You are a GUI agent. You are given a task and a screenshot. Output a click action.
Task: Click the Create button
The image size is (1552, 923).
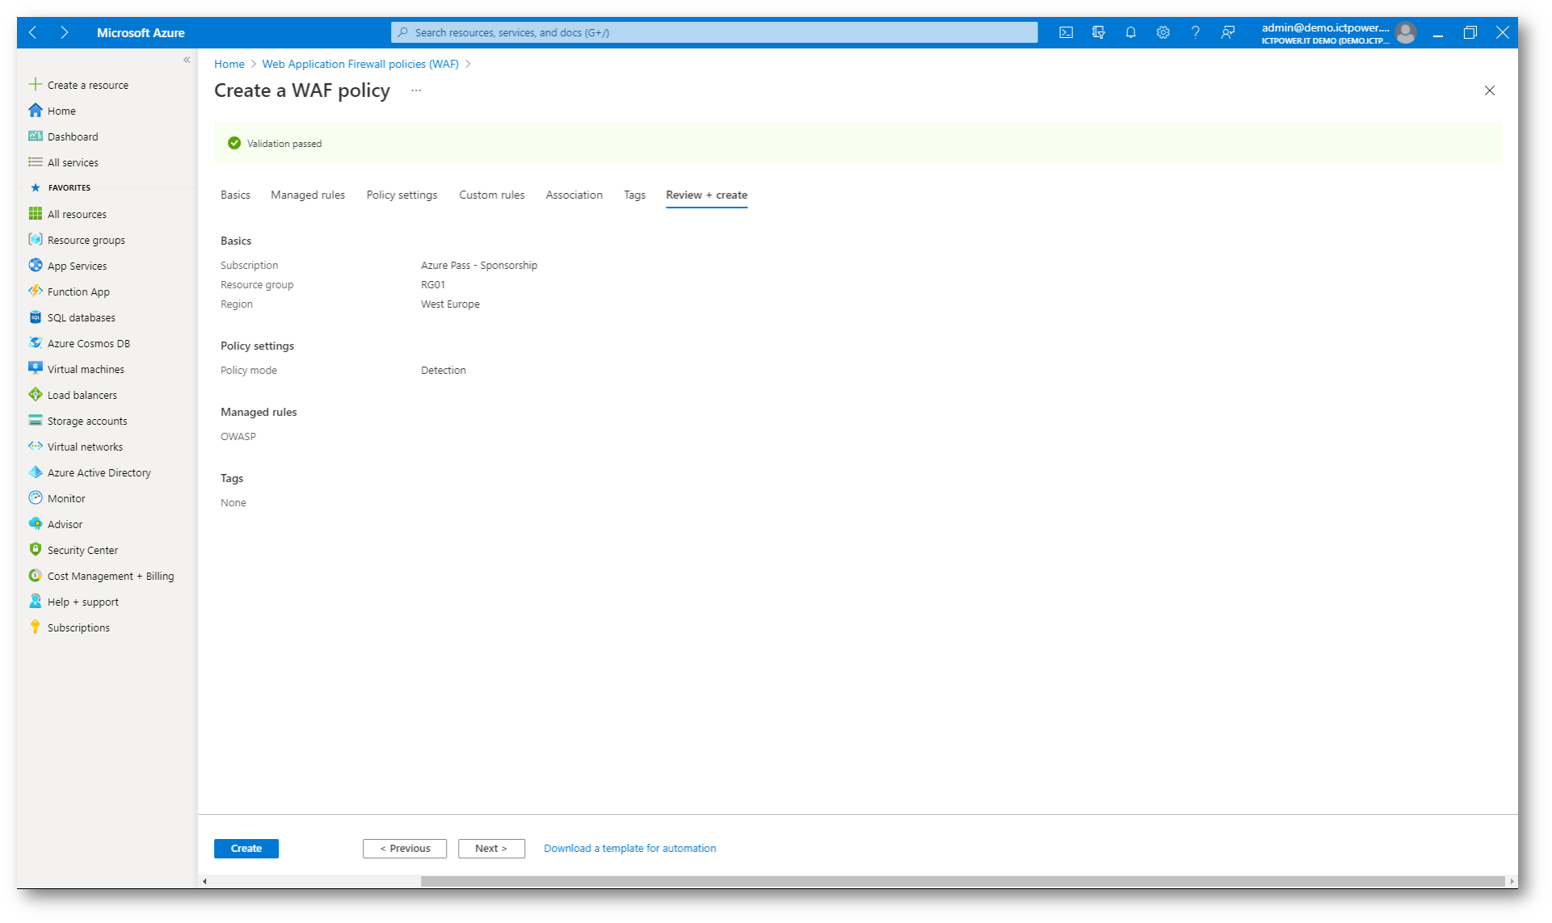click(x=246, y=848)
